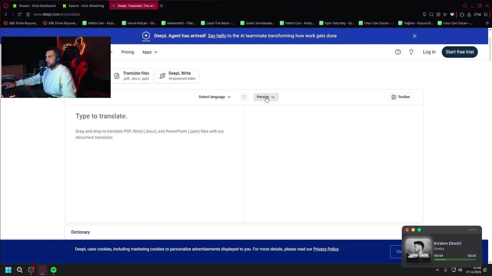Click the swap languages arrows icon
The width and height of the screenshot is (492, 276).
[x=244, y=97]
